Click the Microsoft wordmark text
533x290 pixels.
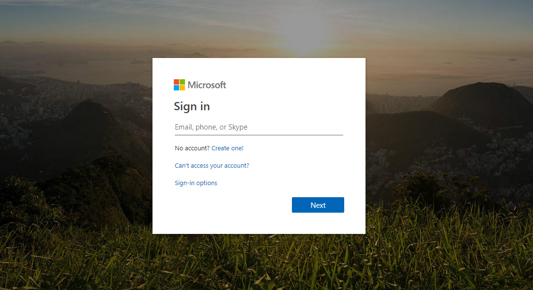click(x=207, y=85)
